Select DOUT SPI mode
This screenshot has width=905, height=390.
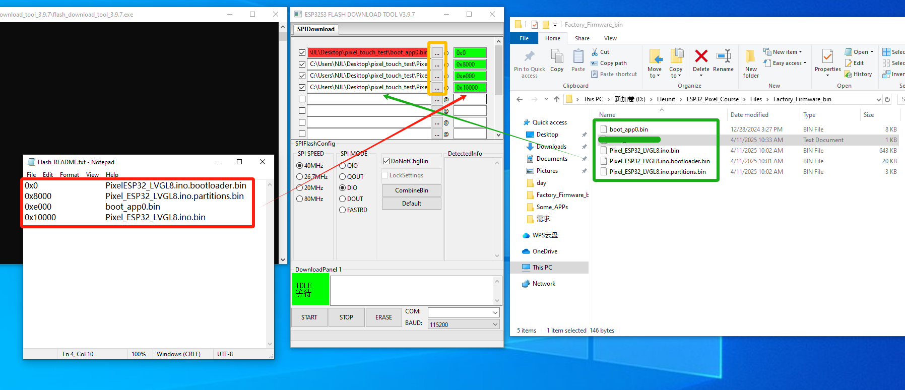click(x=343, y=199)
